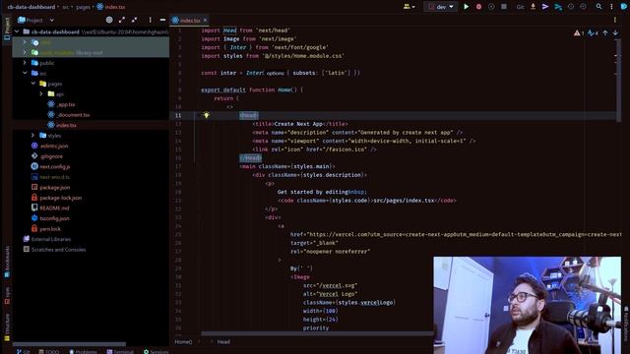Open tsconfig.json file

pyautogui.click(x=50, y=218)
